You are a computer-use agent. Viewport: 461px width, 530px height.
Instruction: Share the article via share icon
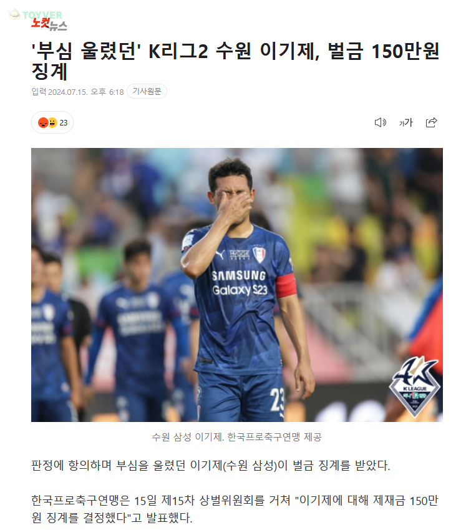[431, 122]
